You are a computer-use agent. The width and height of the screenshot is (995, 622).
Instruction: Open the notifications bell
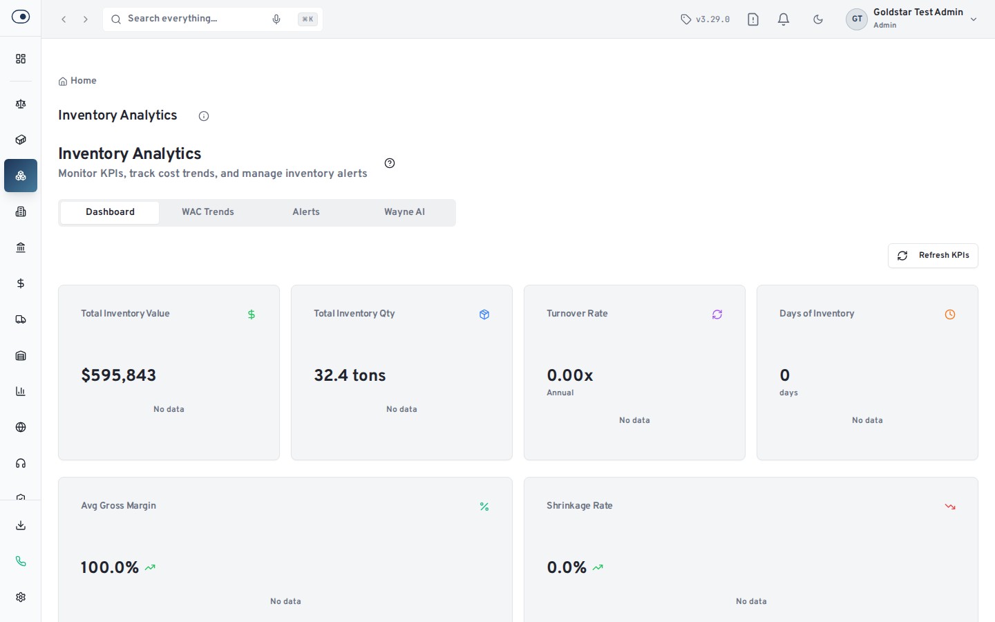point(784,19)
